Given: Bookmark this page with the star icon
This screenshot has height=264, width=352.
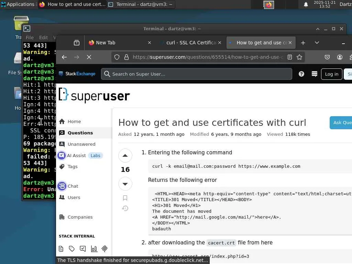Looking at the screenshot, I should (299, 57).
